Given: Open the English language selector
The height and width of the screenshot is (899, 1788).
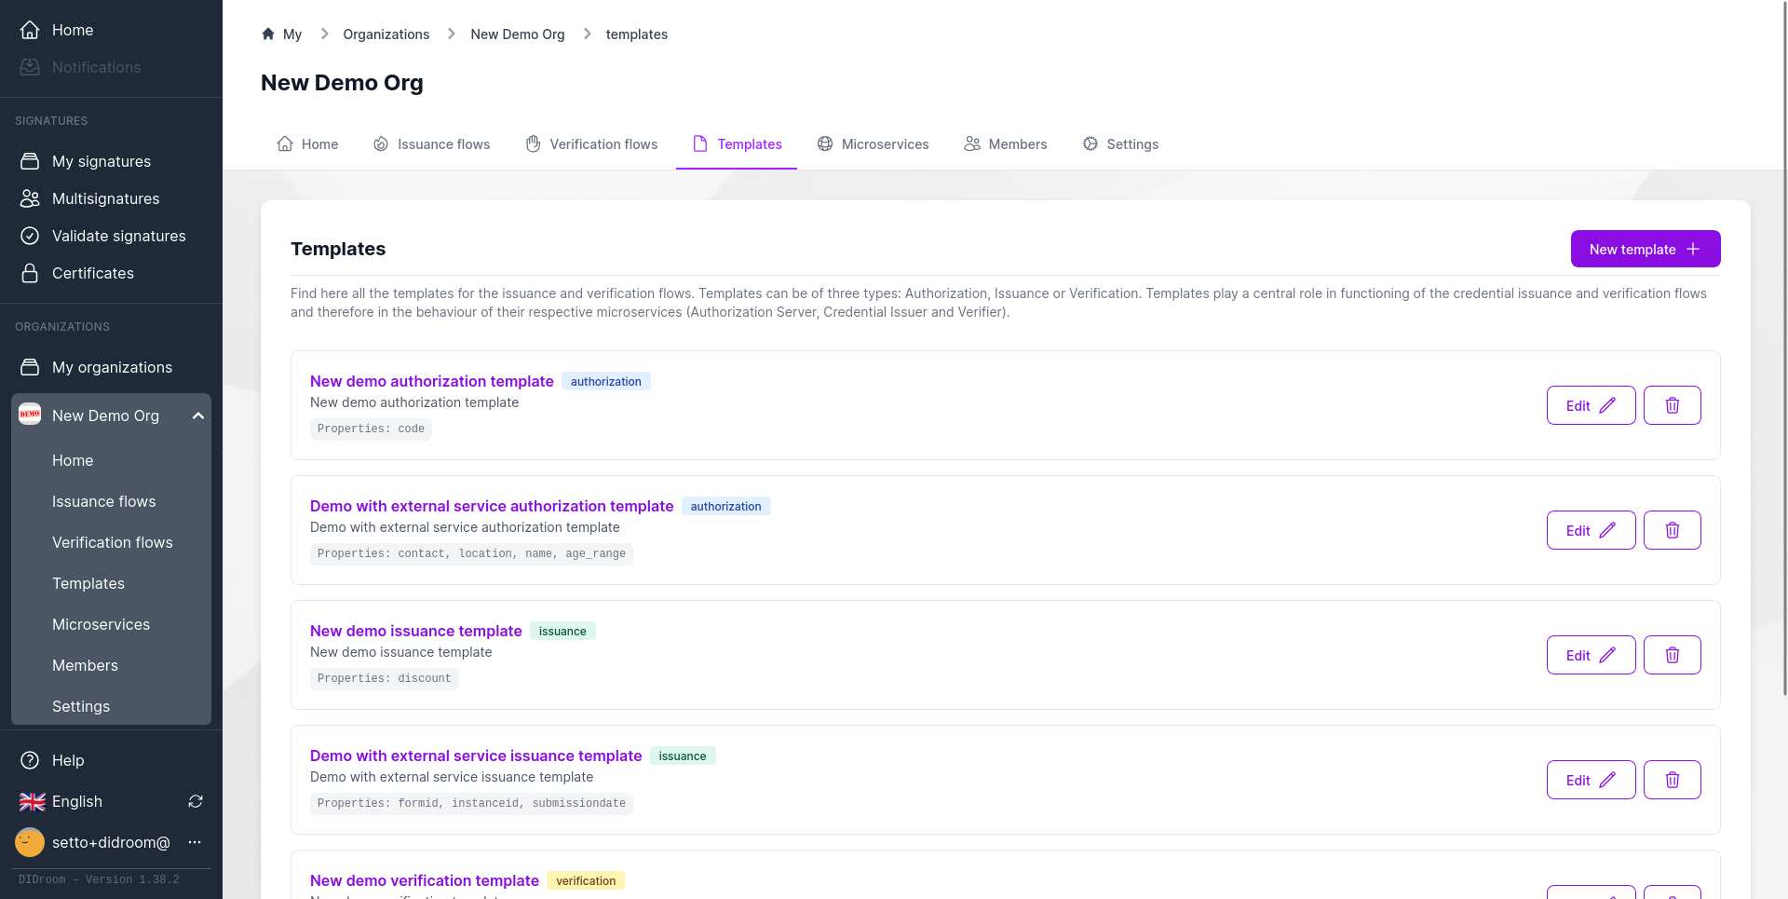Looking at the screenshot, I should tap(77, 801).
